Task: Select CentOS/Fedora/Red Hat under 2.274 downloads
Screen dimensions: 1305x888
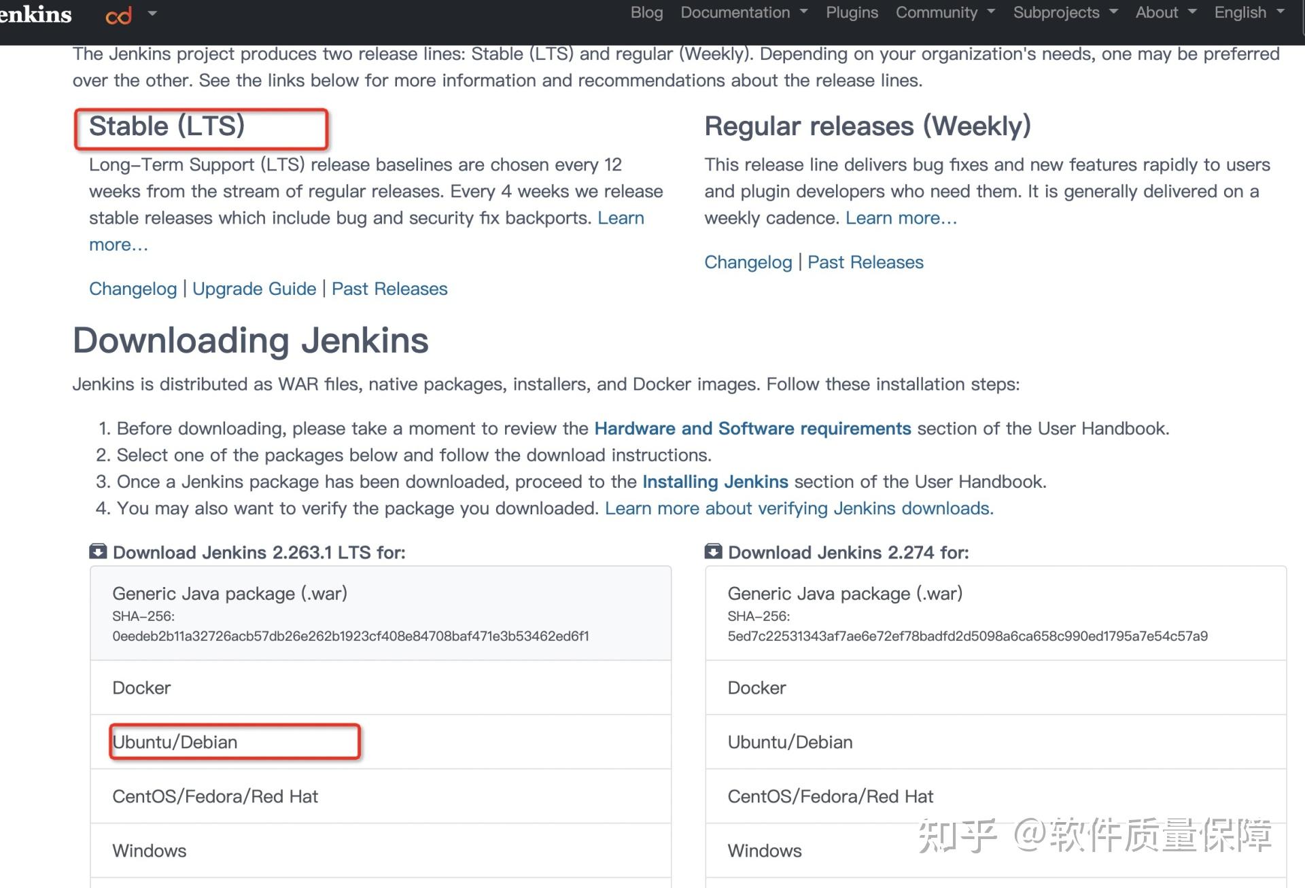Action: (x=996, y=796)
